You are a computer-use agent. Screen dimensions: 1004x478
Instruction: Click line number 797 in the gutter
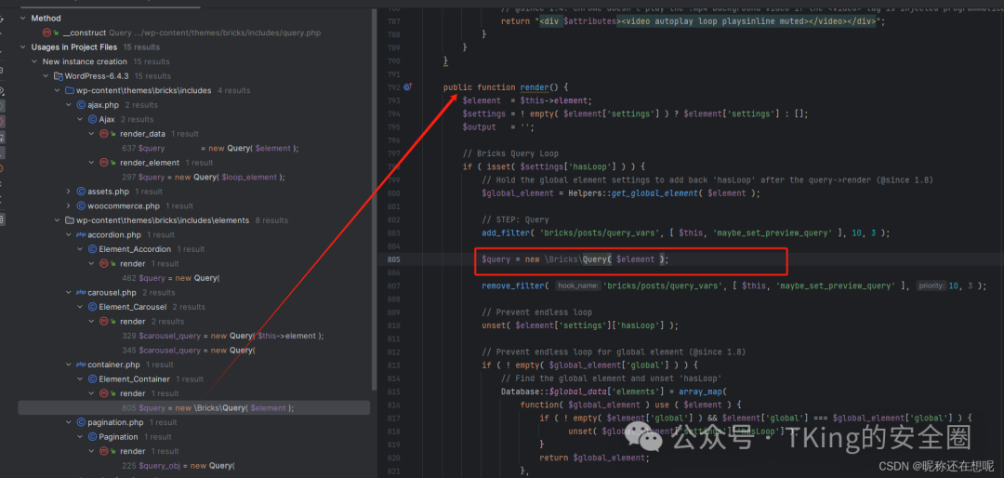click(393, 153)
